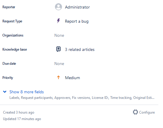Click the hidden fields list starting with Labels

pos(82,98)
